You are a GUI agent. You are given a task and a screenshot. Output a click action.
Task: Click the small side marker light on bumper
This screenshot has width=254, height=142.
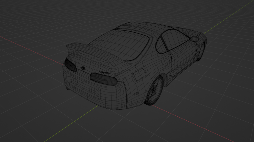pos(136,93)
